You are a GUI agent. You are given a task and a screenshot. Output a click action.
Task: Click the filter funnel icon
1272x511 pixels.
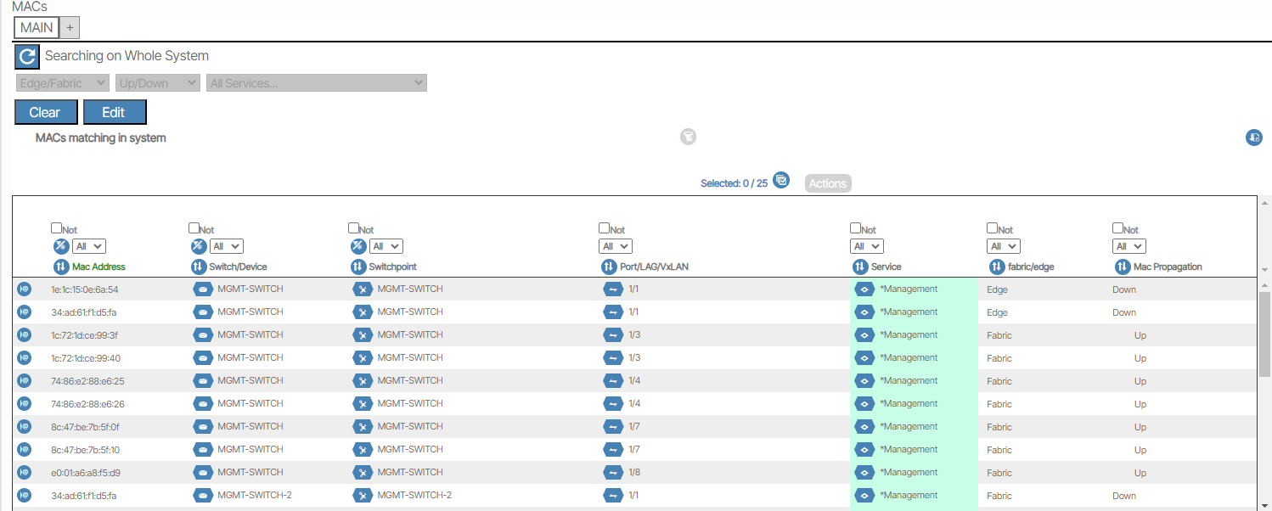688,137
